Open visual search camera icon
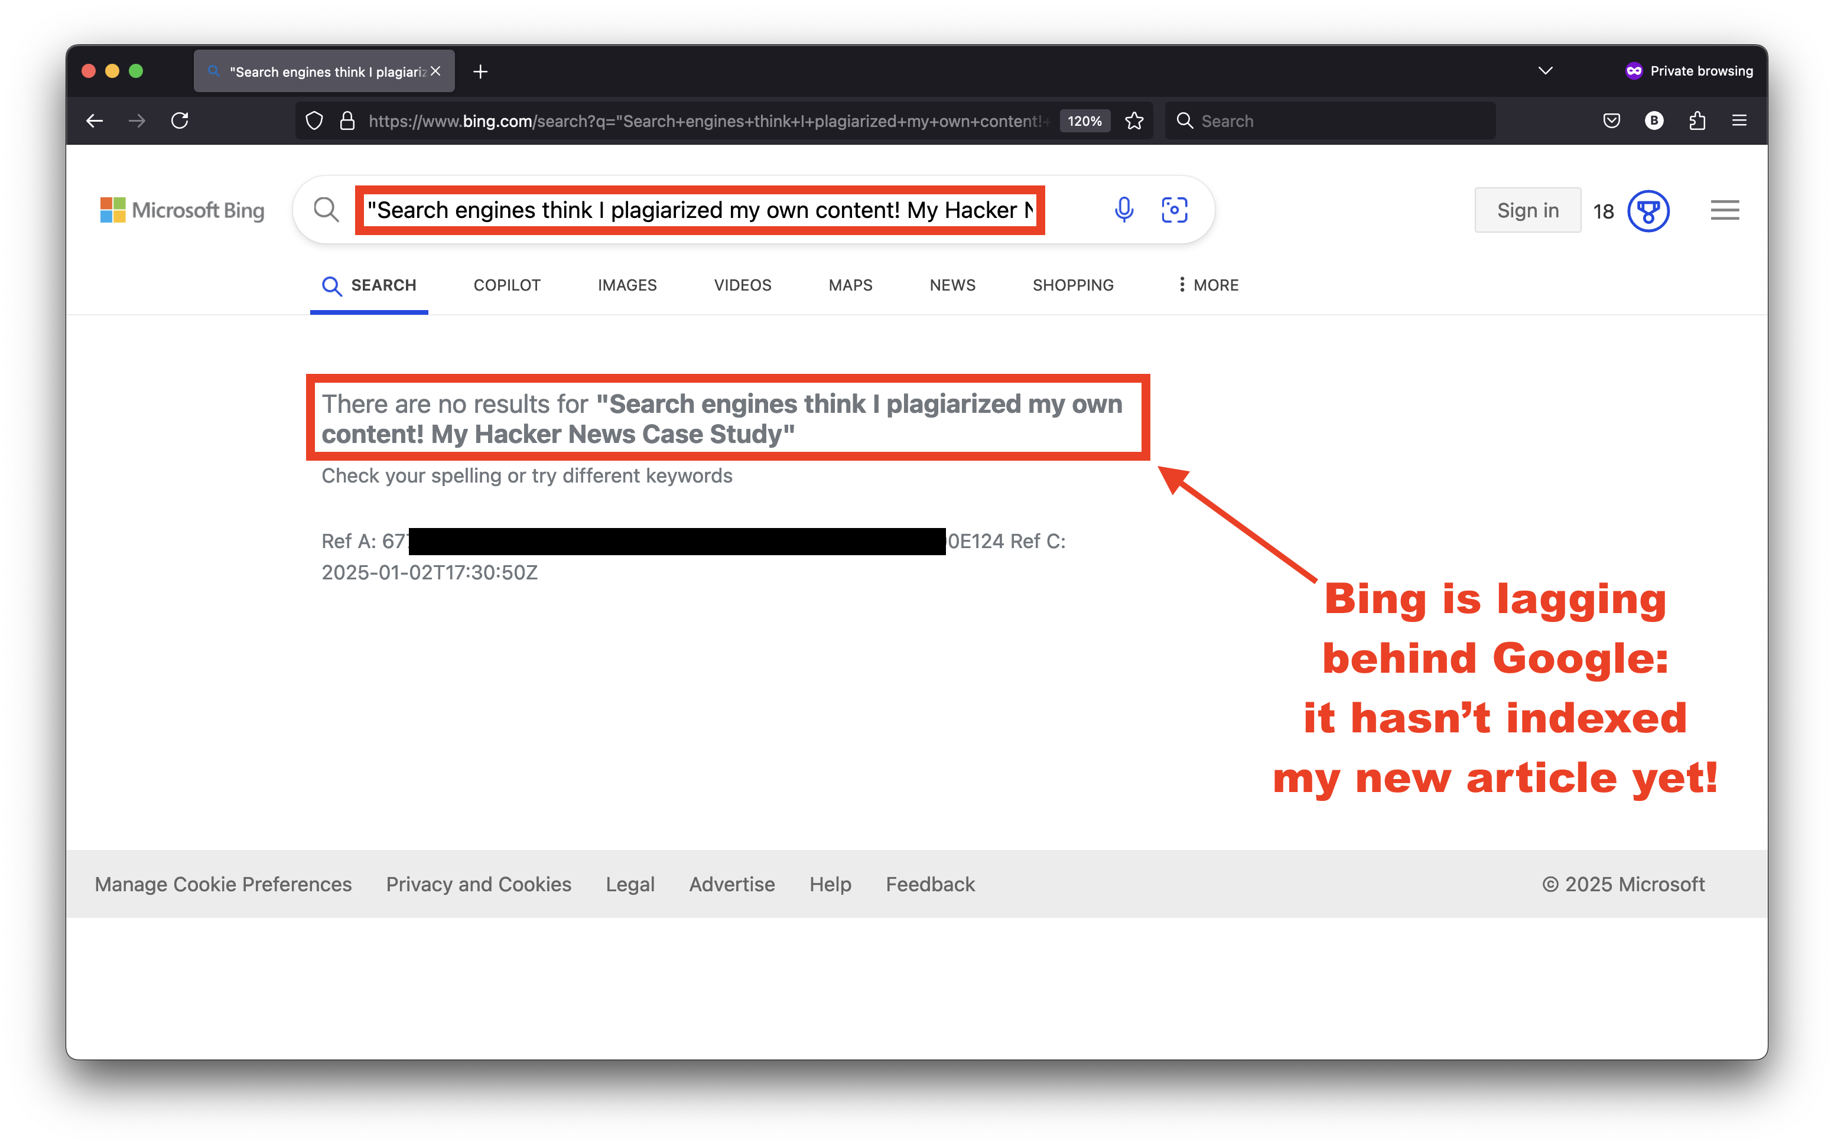This screenshot has height=1147, width=1834. click(x=1175, y=209)
